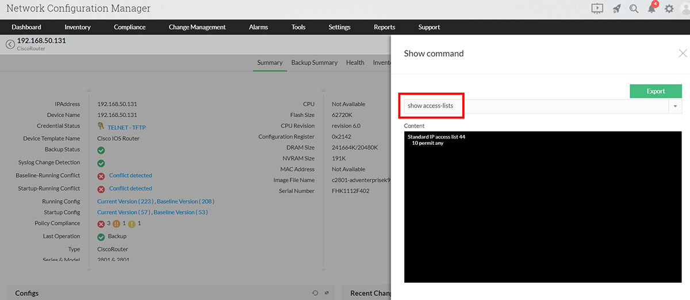Open the user profile icon
The image size is (690, 300).
coord(685,9)
